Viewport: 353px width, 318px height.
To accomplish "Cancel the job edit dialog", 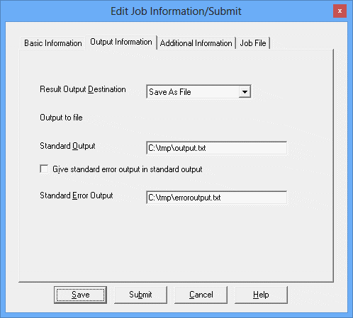I will (x=201, y=295).
